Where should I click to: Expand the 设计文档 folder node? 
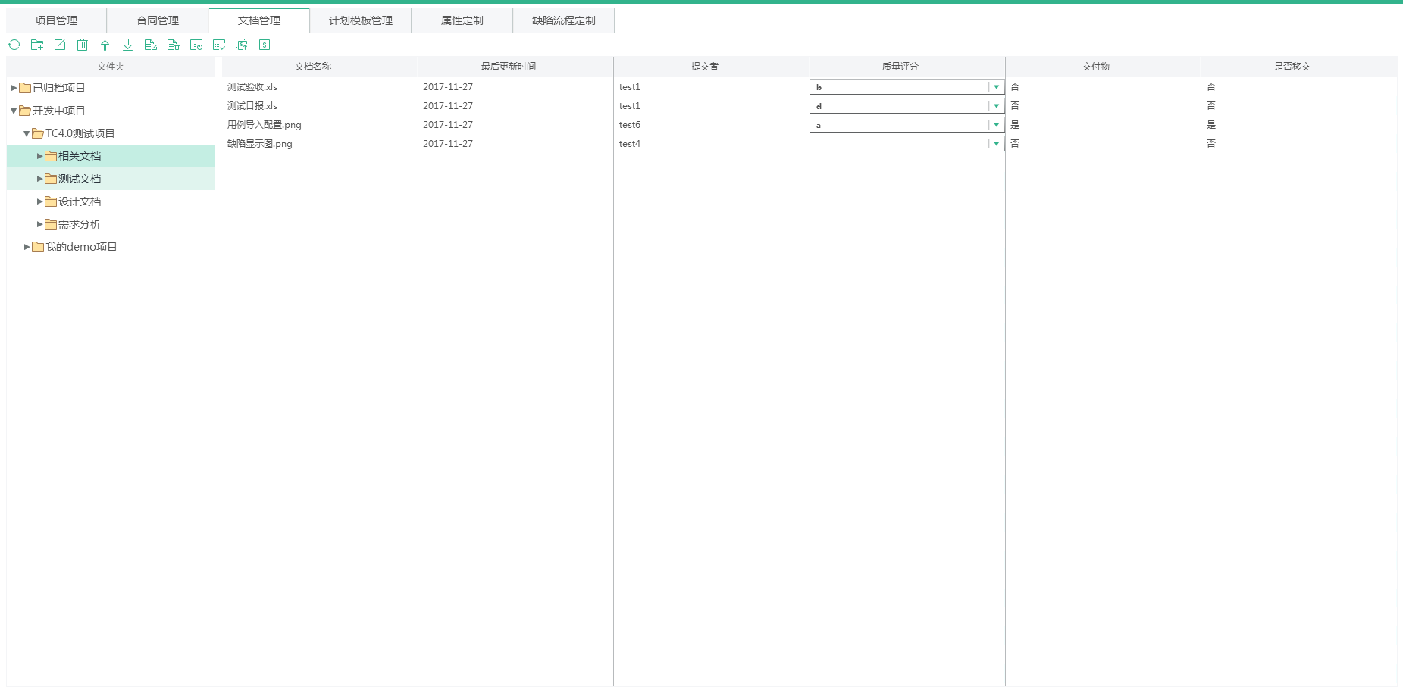(x=40, y=201)
